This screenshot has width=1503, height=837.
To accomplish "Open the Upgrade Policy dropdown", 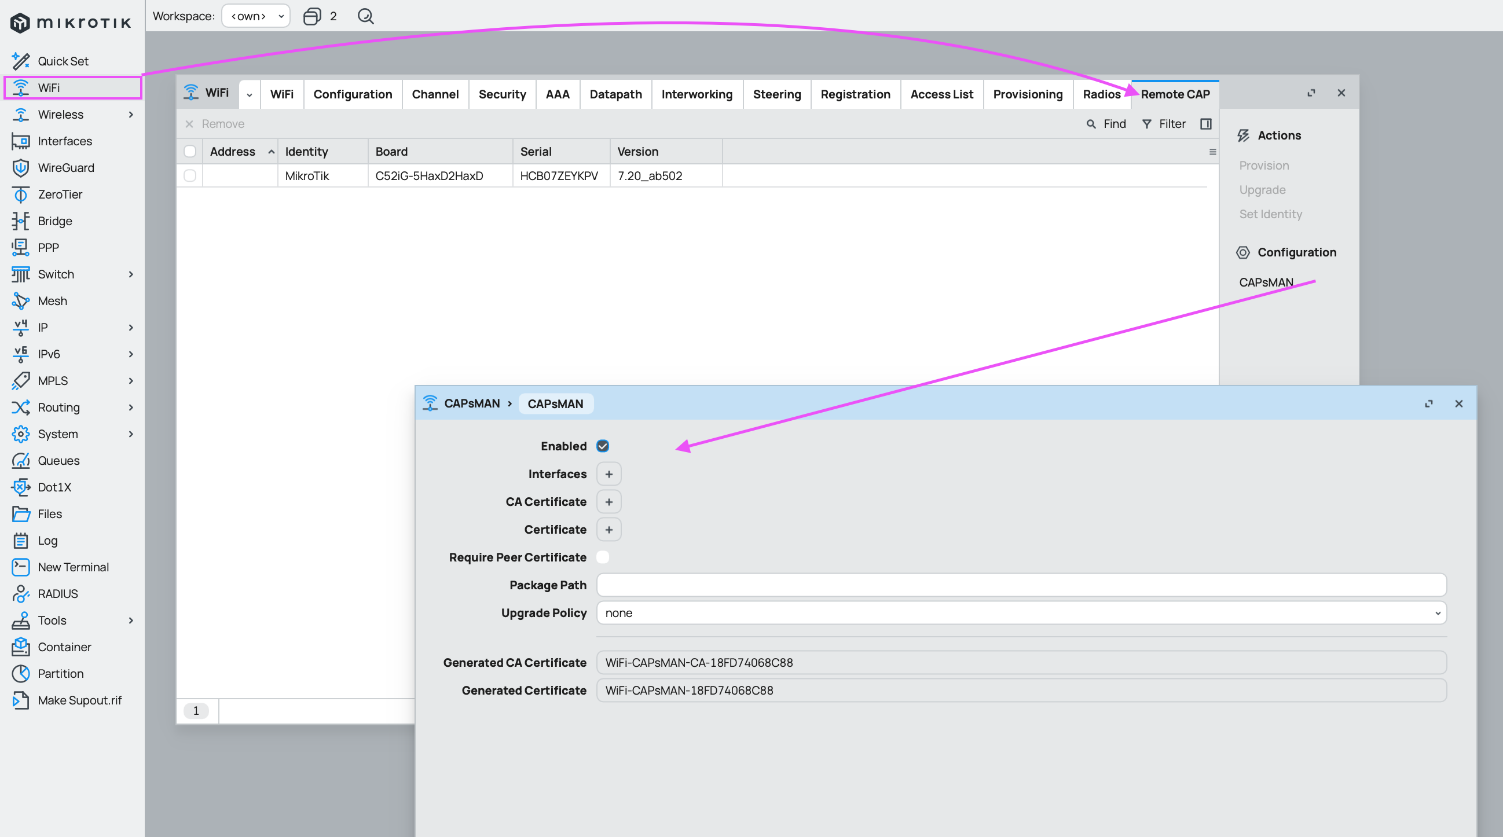I will [x=1021, y=613].
